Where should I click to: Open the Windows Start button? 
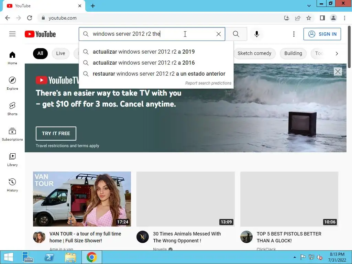(9, 257)
